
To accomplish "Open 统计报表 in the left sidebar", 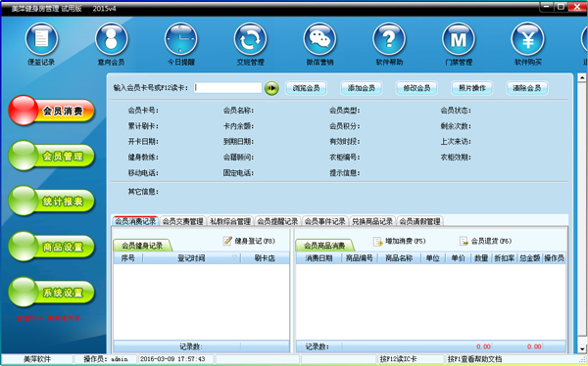I will (x=51, y=202).
